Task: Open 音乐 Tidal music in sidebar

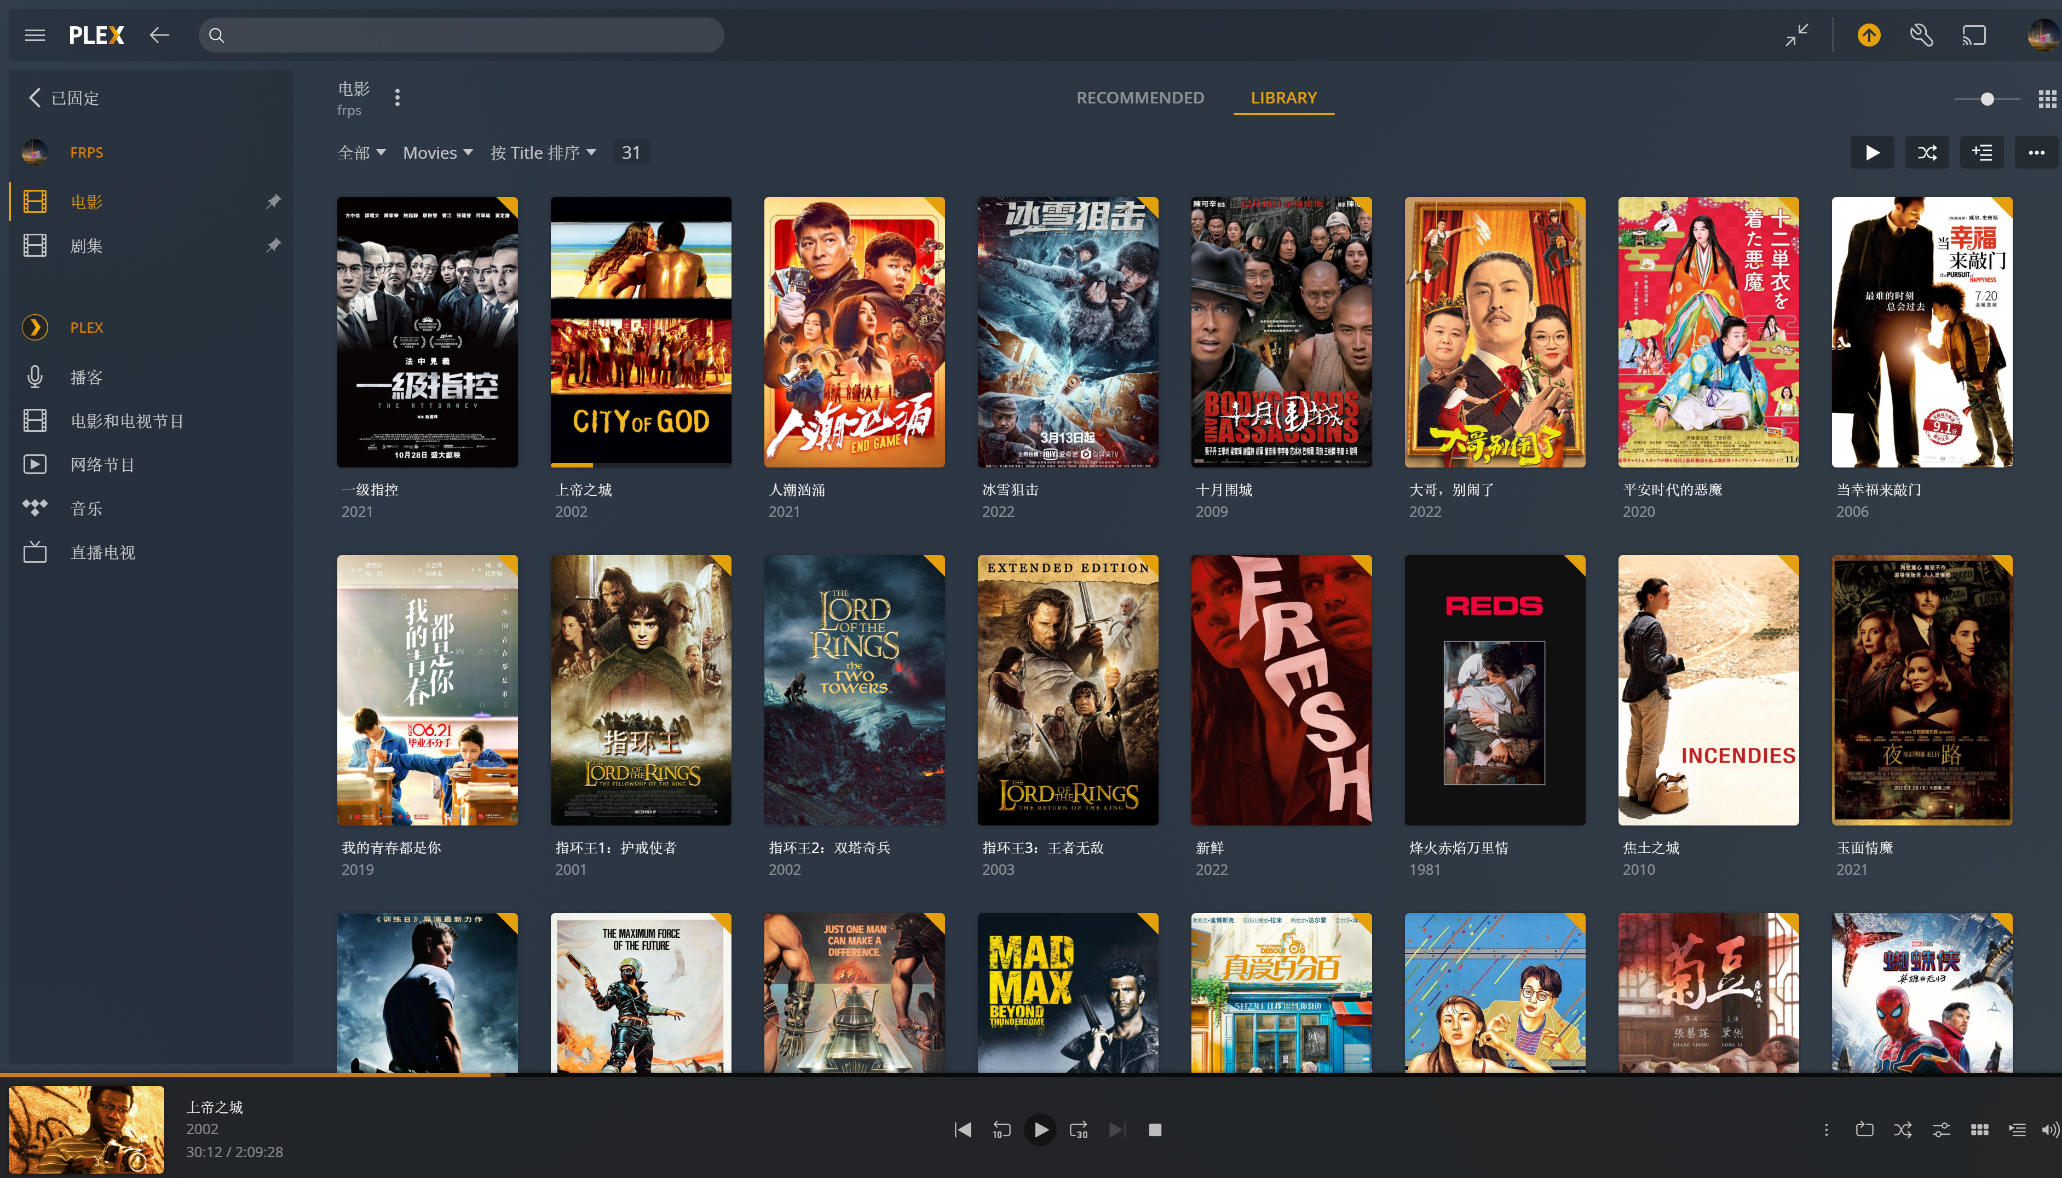Action: click(x=87, y=508)
